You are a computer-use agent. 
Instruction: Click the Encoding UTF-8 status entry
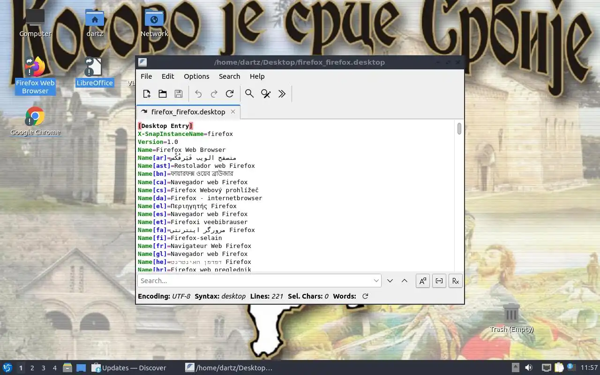[x=164, y=296]
